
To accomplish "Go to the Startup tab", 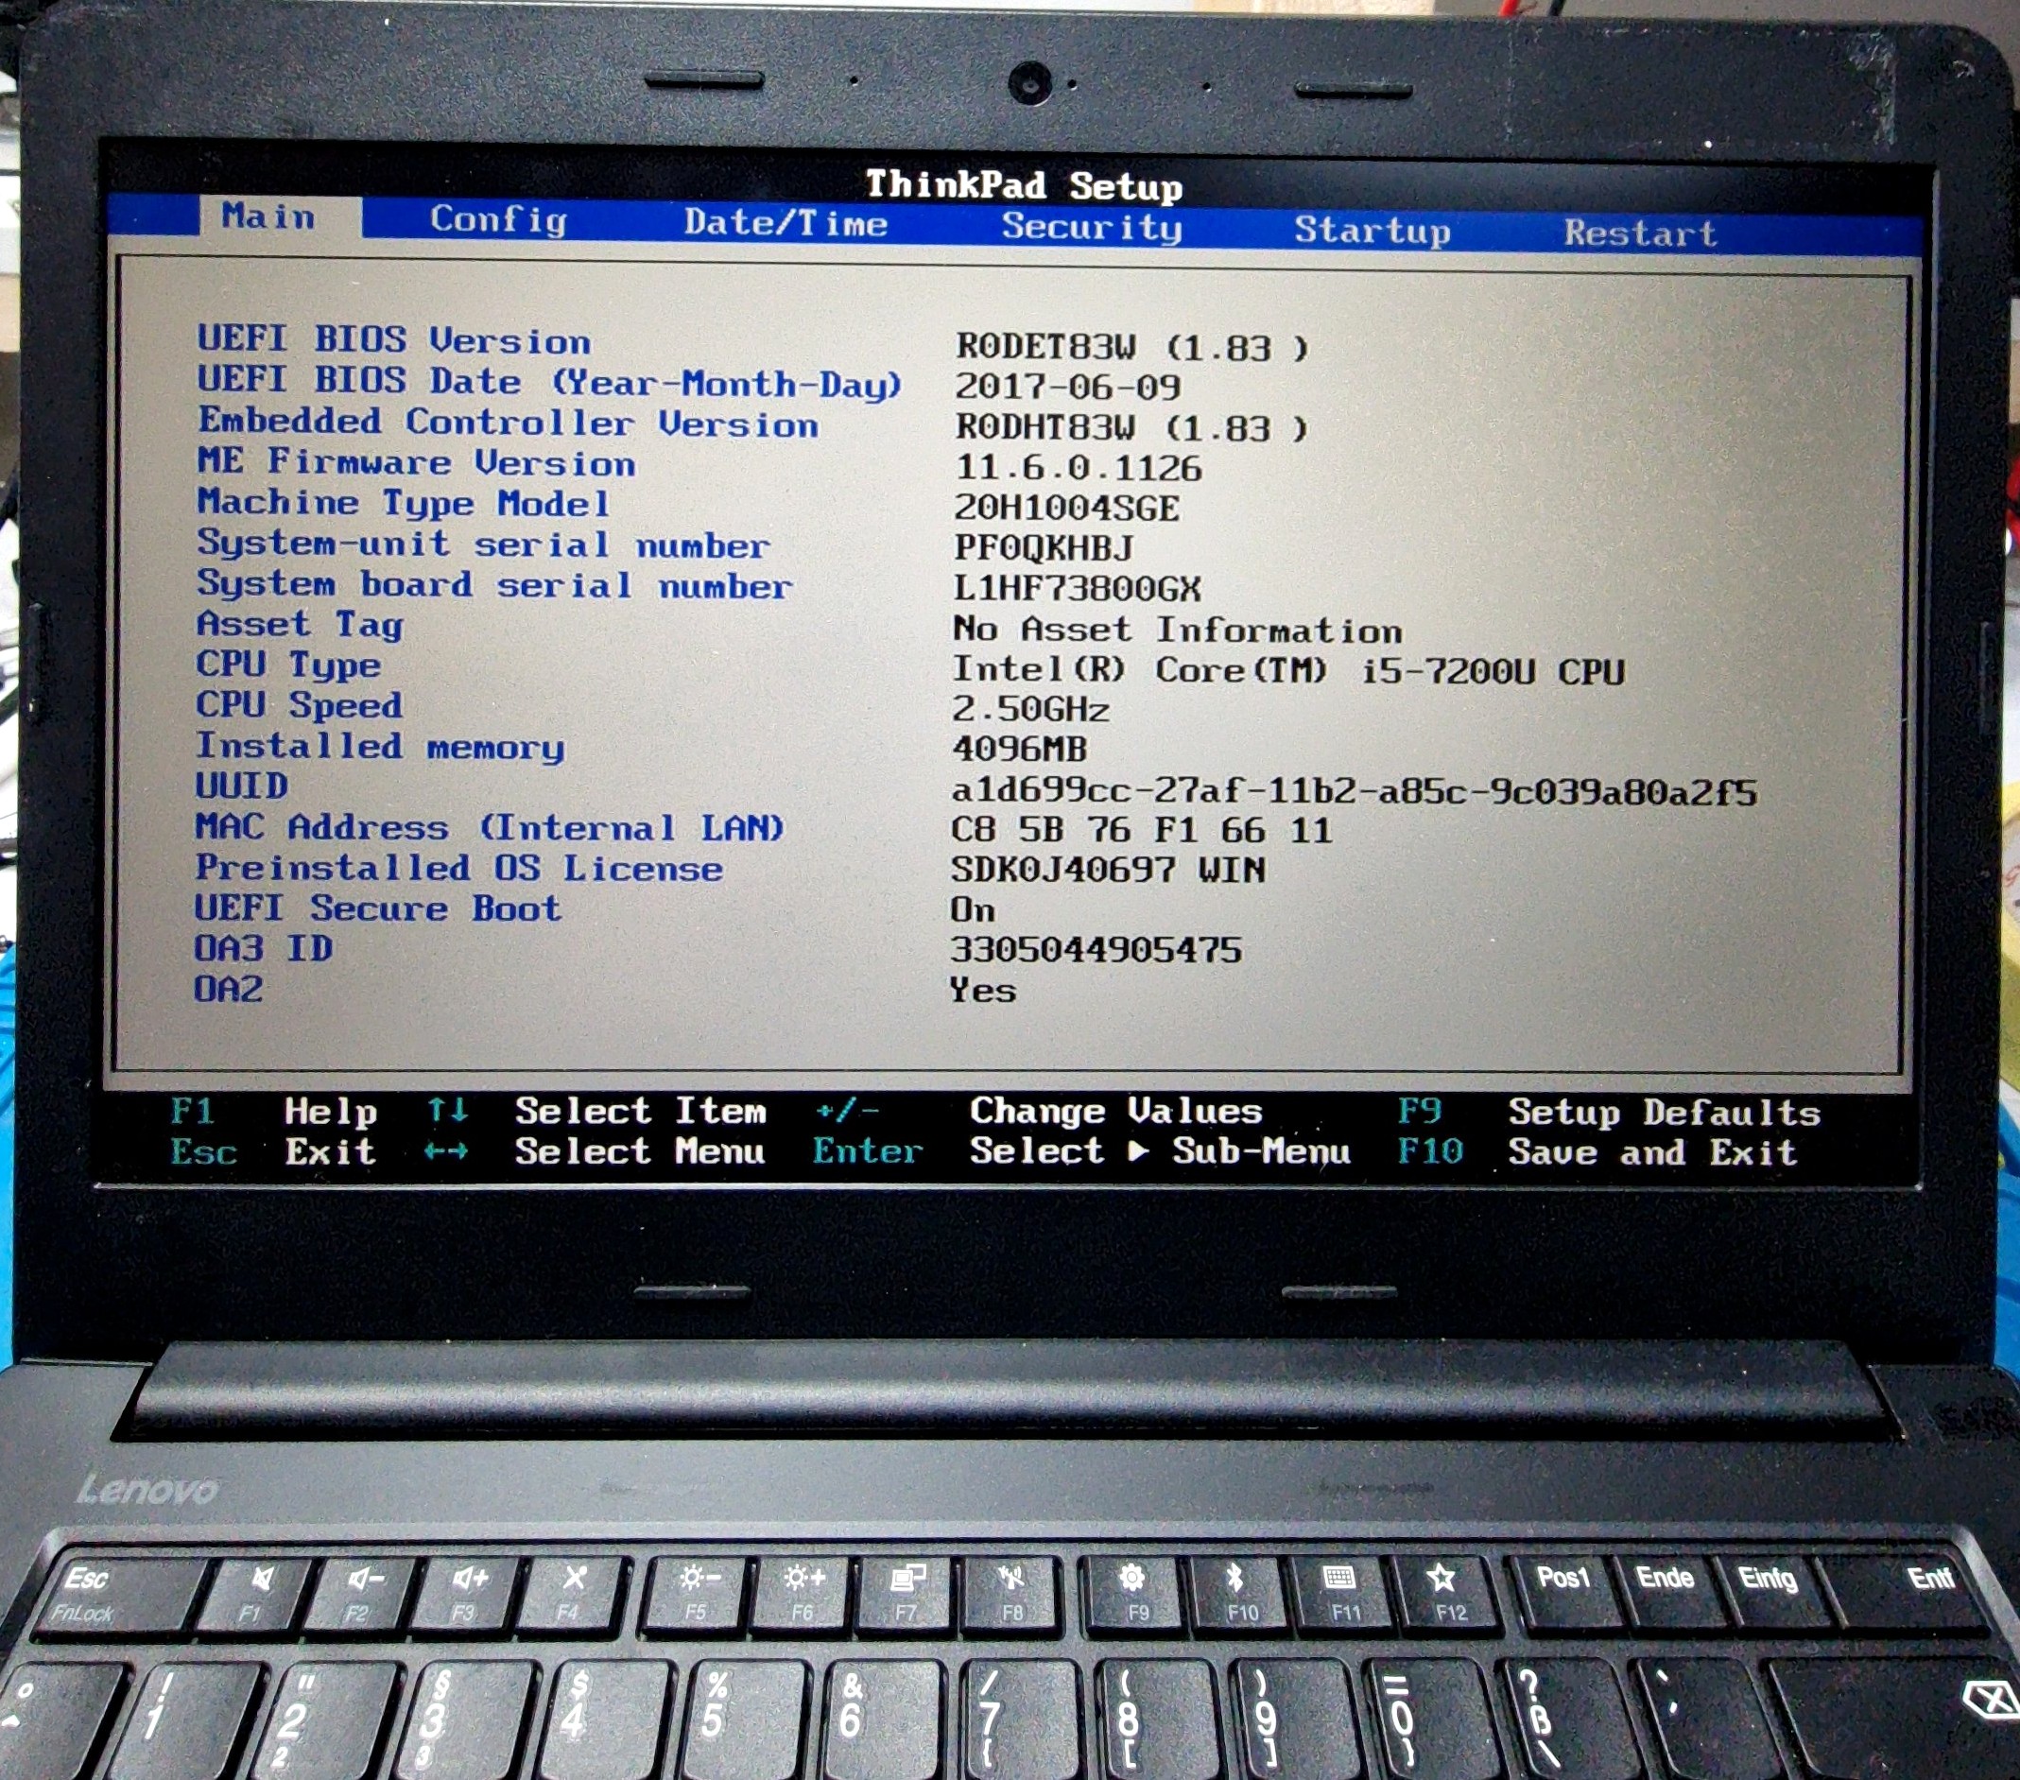I will click(1373, 231).
